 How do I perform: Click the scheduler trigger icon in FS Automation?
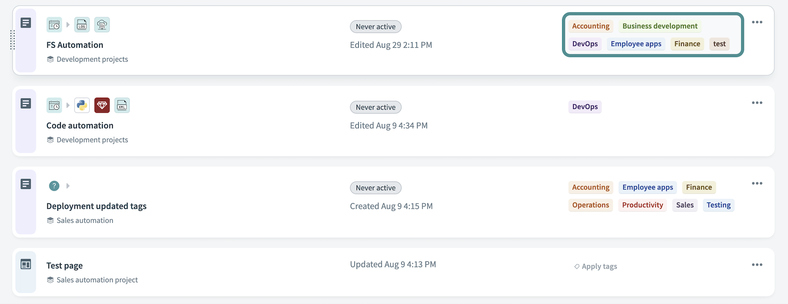point(54,25)
